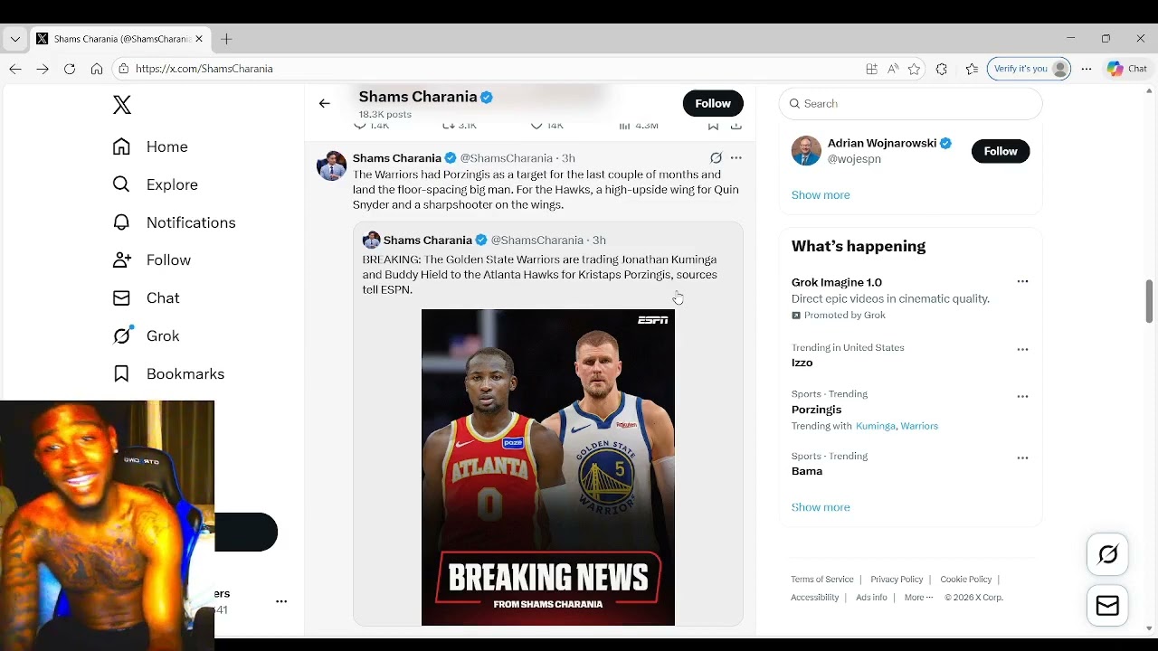Open the Accessibility footer link
1158x651 pixels.
coord(815,598)
